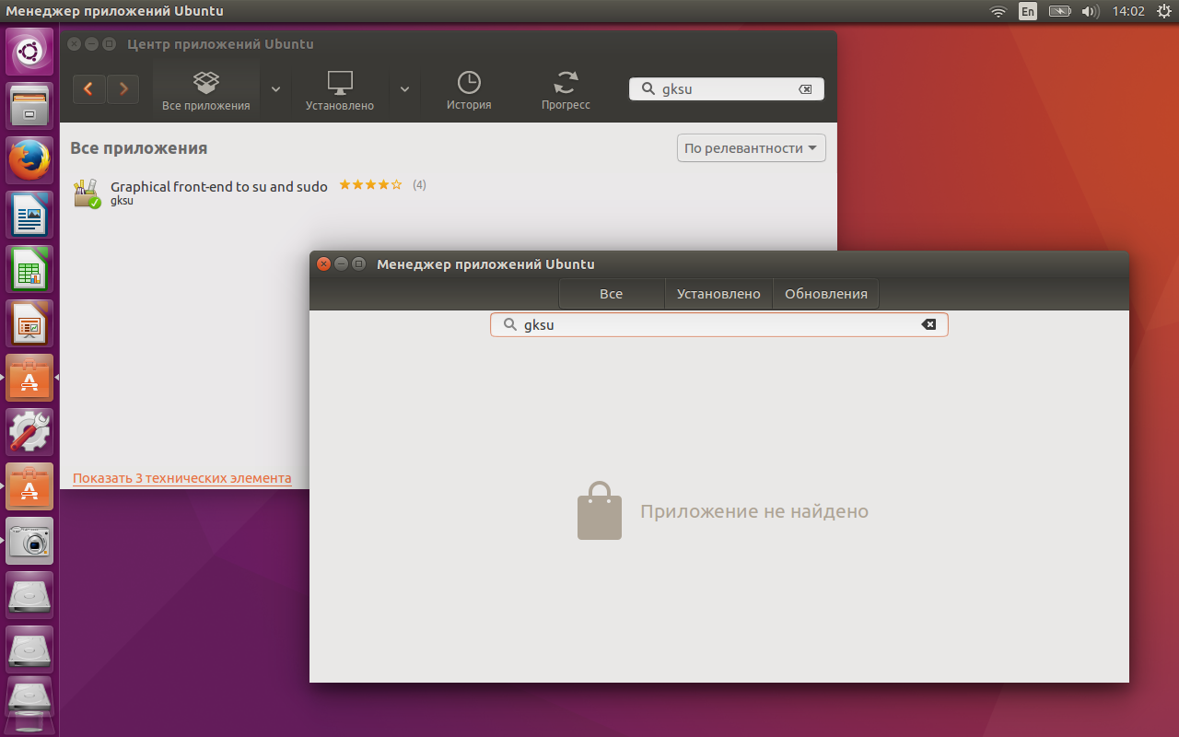Clear the gksu search in Software Center
This screenshot has width=1179, height=737.
(x=805, y=89)
